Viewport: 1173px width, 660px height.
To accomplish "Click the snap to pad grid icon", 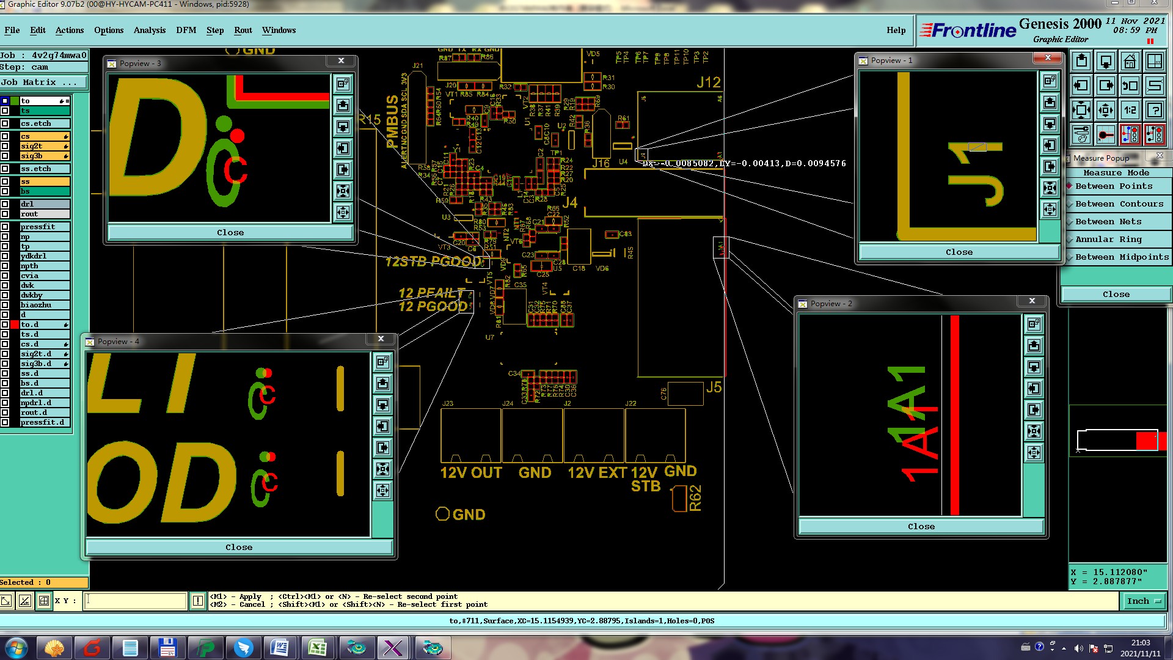I will click(x=1106, y=134).
